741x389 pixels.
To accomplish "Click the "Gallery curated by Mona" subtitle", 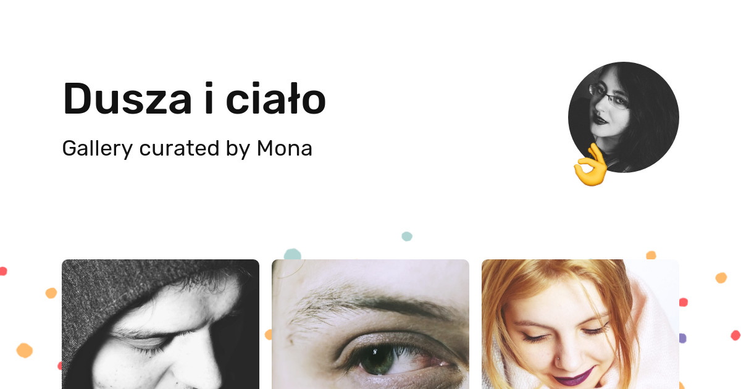I will click(187, 149).
